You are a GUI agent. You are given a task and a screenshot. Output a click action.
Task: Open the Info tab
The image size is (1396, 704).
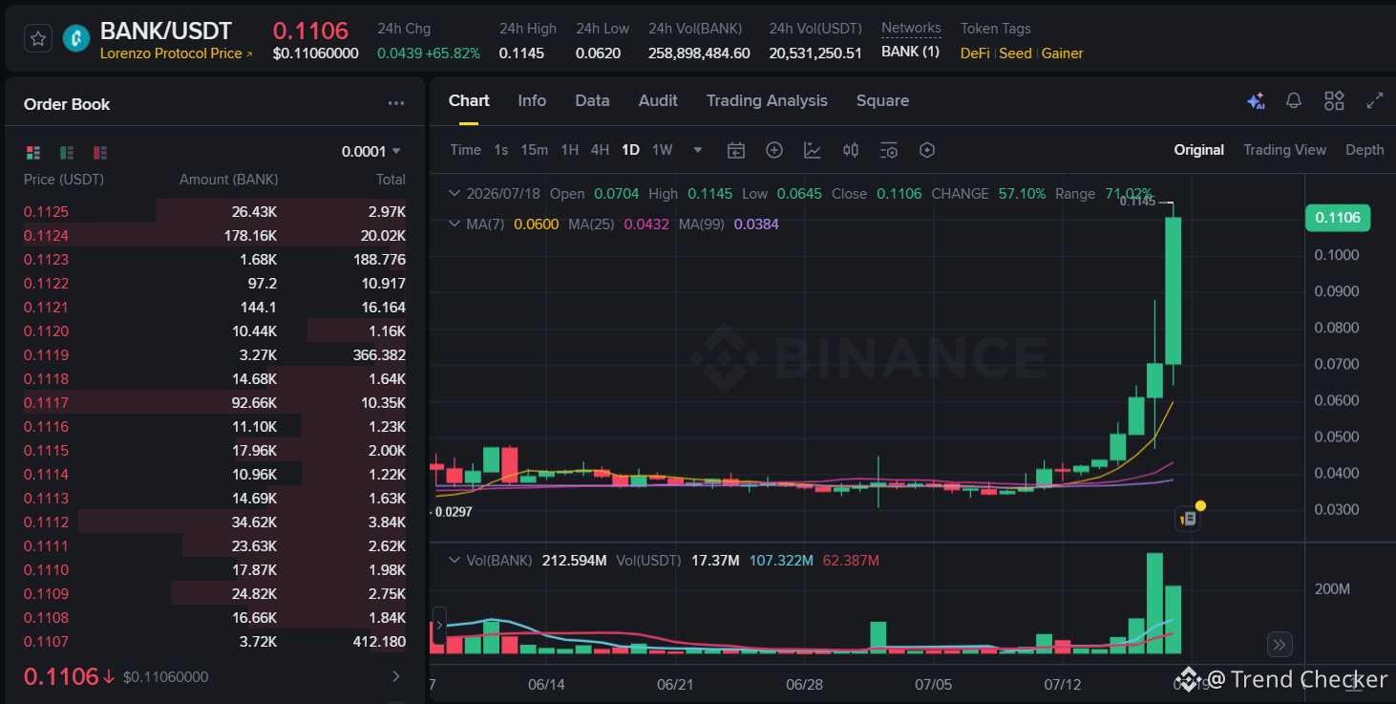point(532,101)
